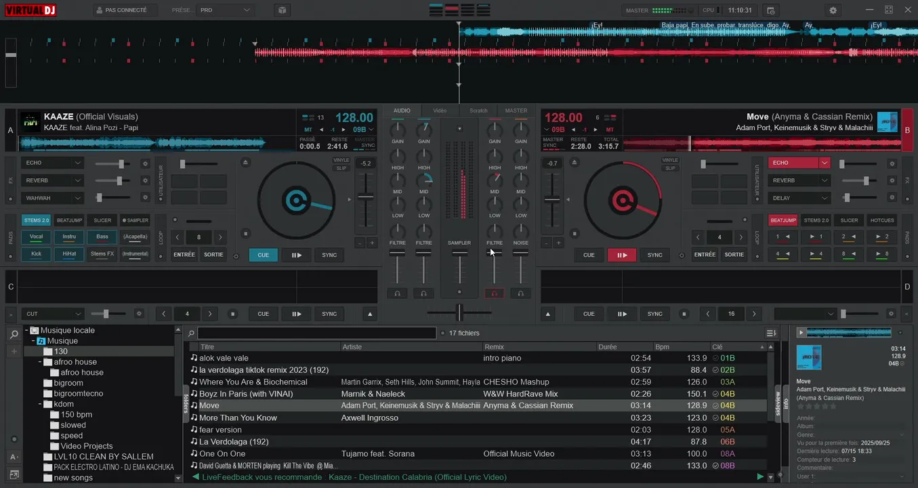The image size is (918, 488).
Task: Set loop out with deck B's SORTIE
Action: (x=734, y=255)
